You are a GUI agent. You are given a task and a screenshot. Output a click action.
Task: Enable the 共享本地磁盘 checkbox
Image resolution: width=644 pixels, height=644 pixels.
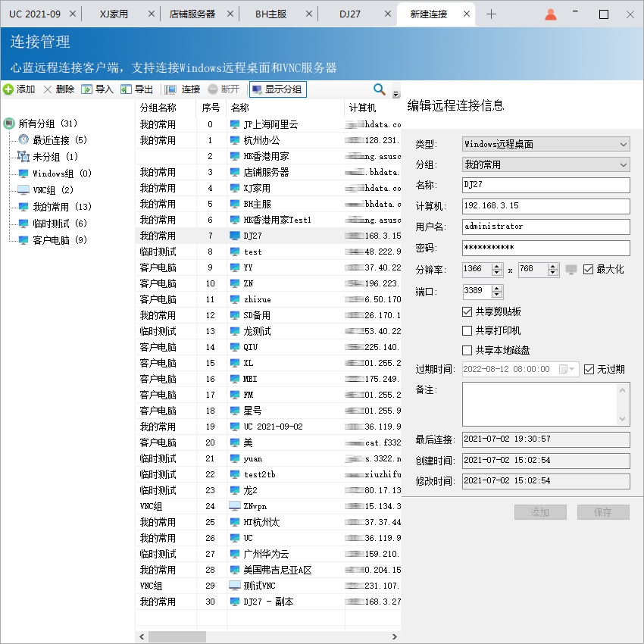pyautogui.click(x=467, y=350)
